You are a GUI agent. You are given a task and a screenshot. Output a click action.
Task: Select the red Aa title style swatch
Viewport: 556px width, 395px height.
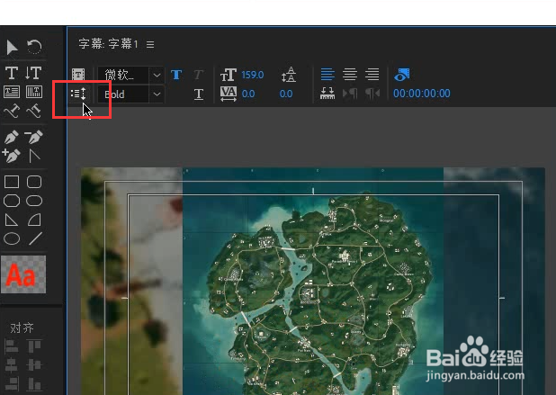pyautogui.click(x=23, y=274)
